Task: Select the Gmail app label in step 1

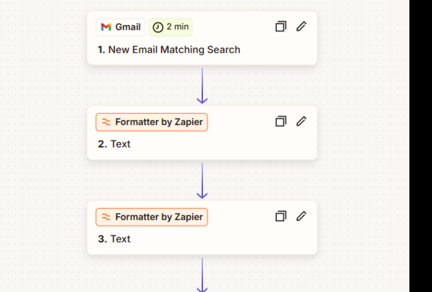Action: coord(121,27)
